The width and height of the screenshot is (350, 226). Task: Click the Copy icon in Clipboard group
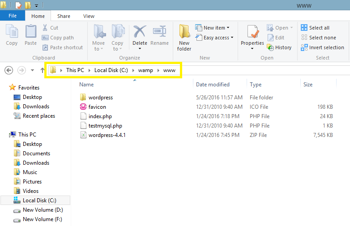pyautogui.click(x=12, y=31)
